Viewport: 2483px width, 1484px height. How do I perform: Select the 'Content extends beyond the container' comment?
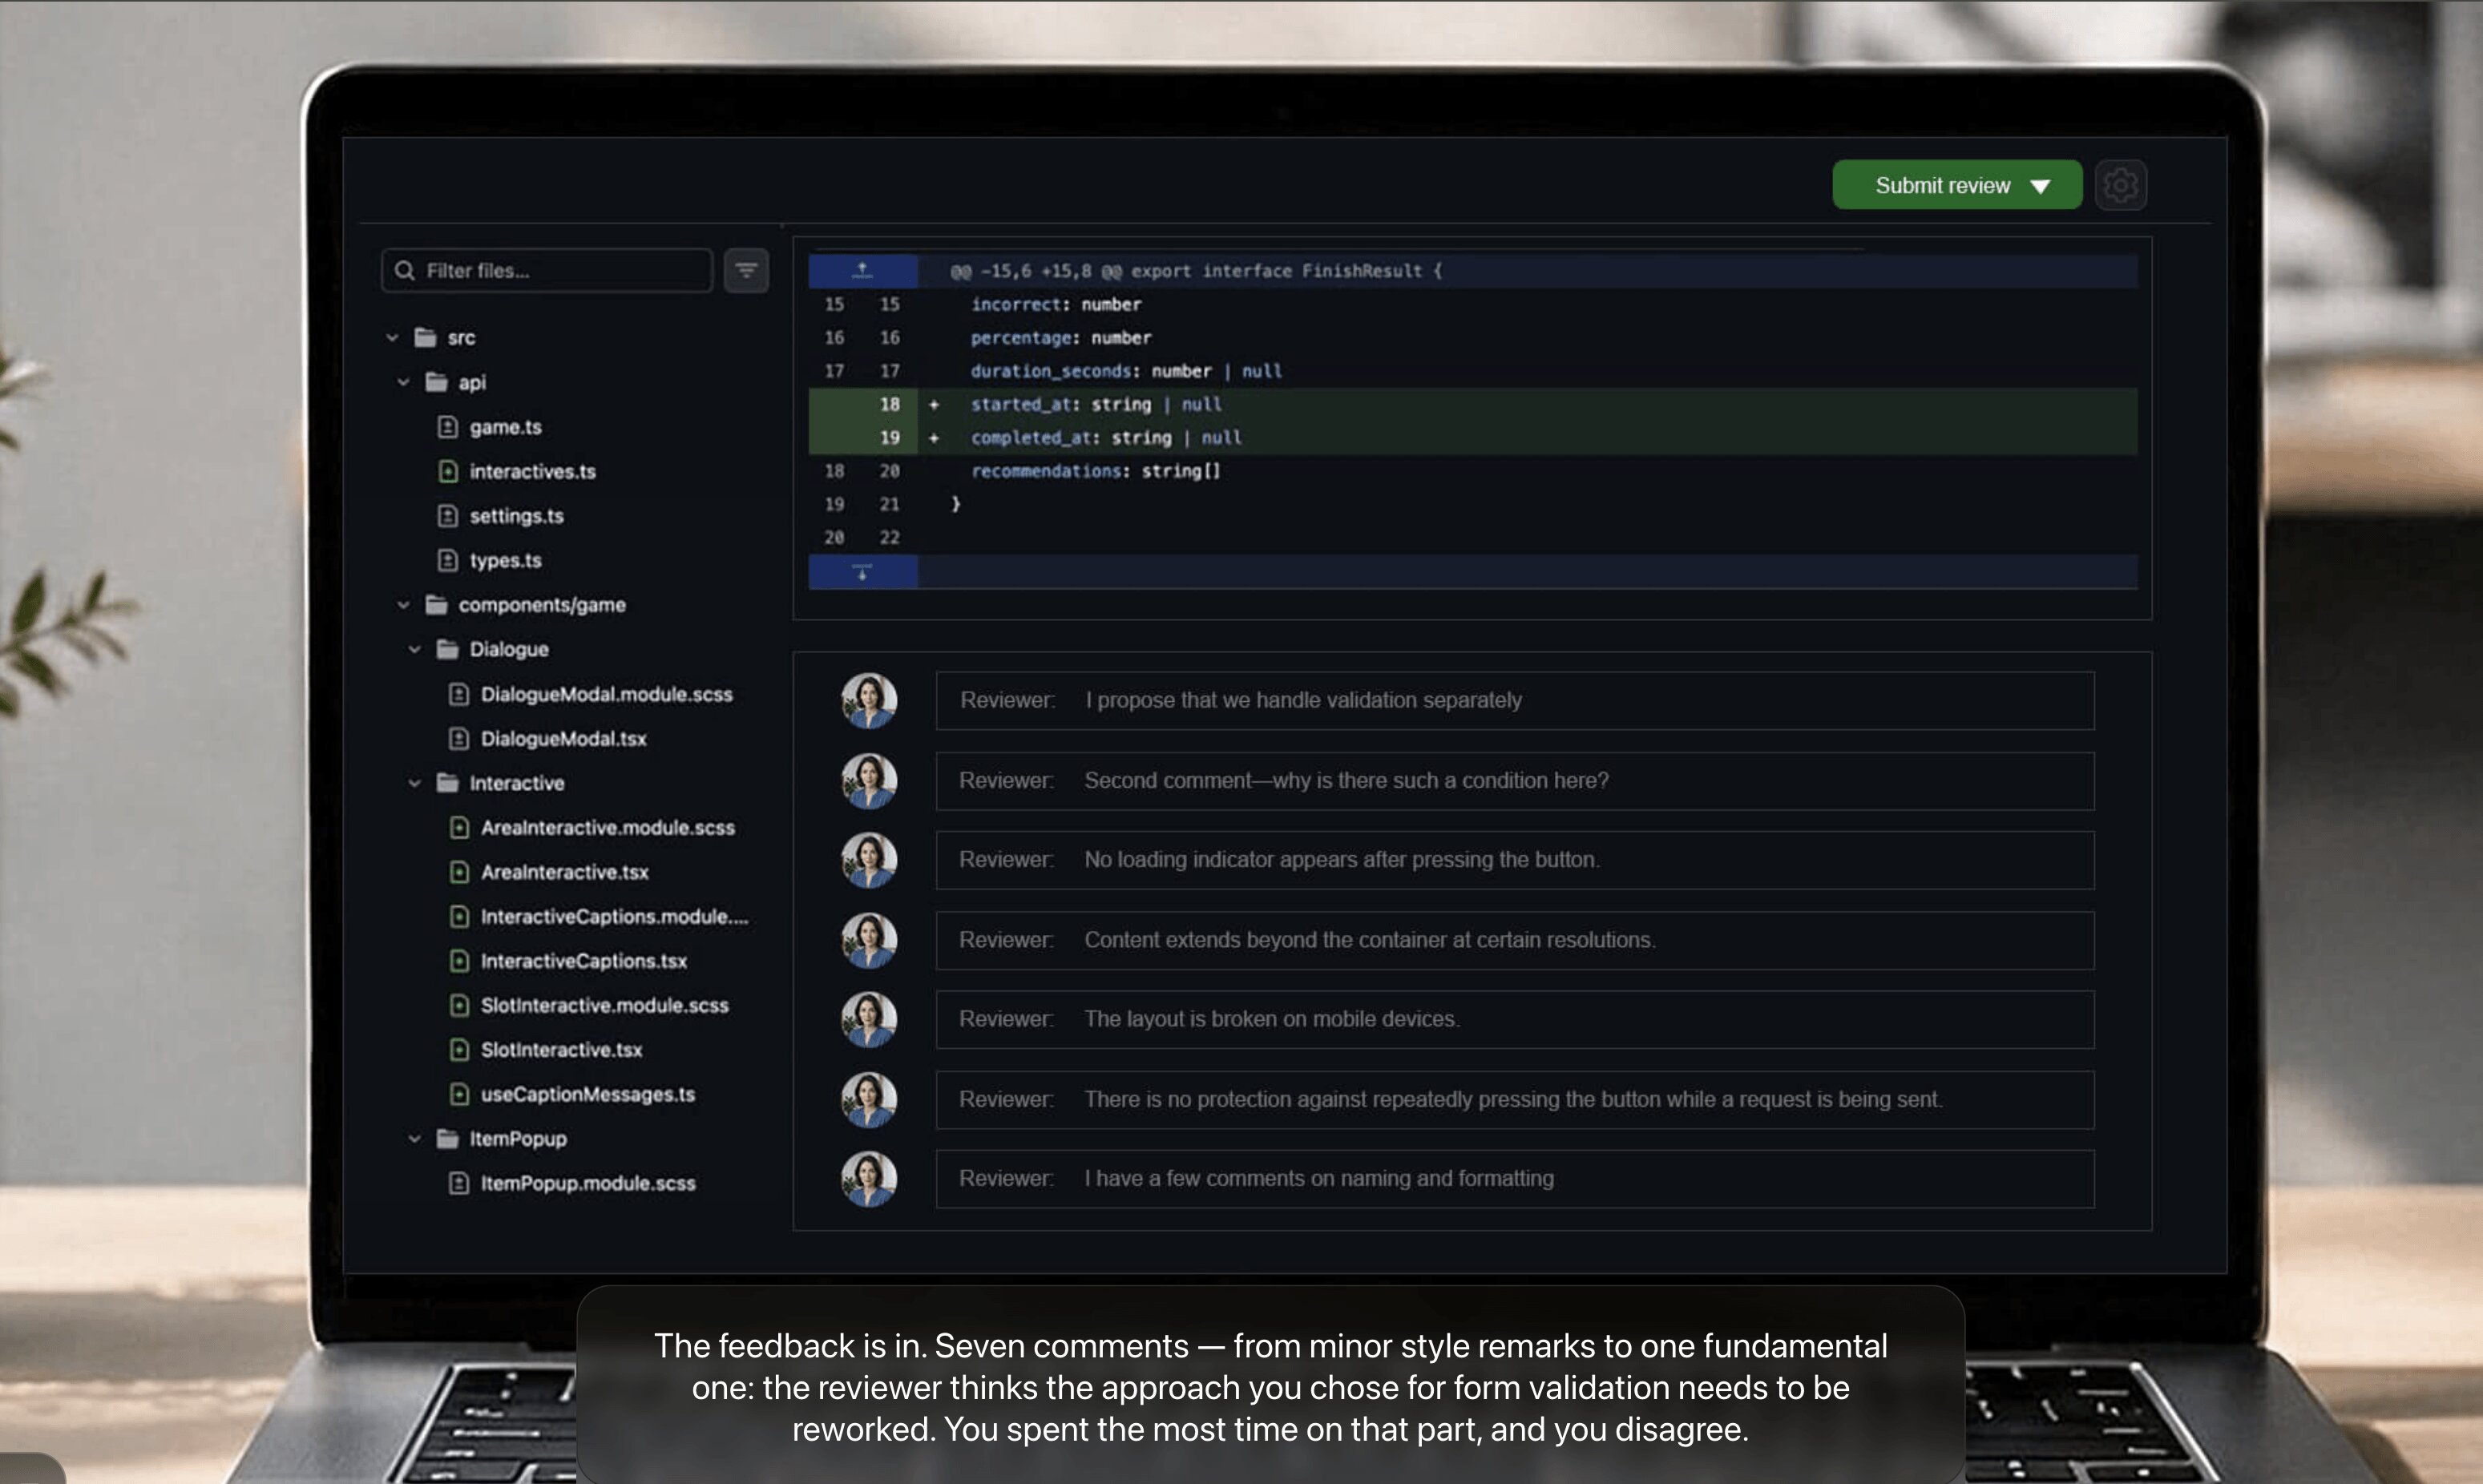1514,940
